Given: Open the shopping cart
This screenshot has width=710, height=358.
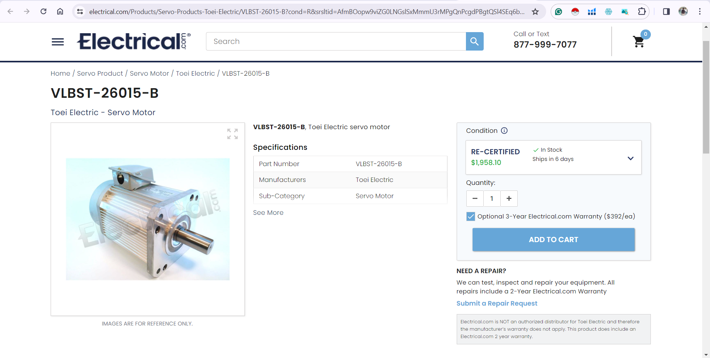Looking at the screenshot, I should [x=639, y=42].
